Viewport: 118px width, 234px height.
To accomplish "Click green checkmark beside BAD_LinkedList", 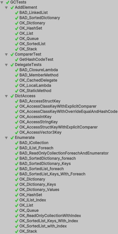I will pos(16,13).
